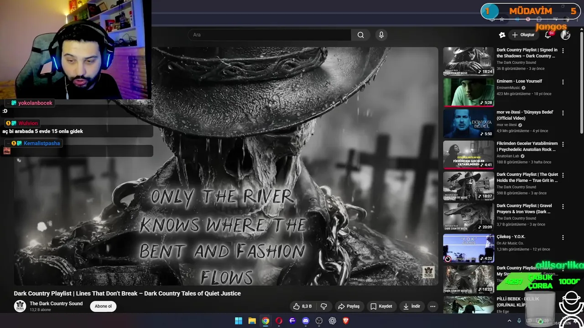Open the YouTube account avatar menu

(x=565, y=35)
